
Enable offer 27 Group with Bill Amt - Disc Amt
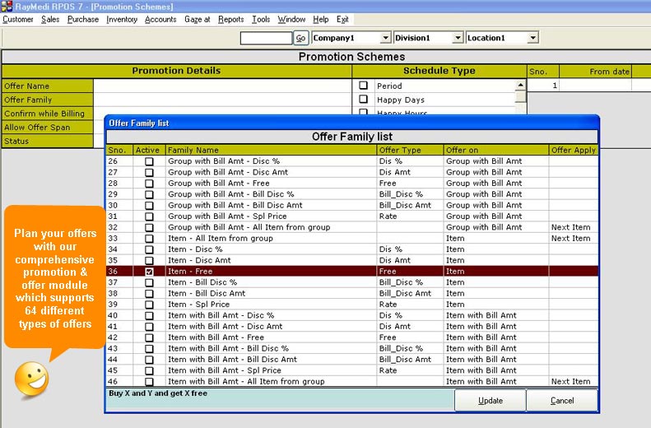[x=149, y=172]
